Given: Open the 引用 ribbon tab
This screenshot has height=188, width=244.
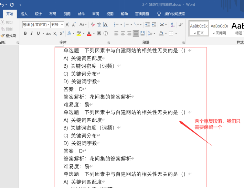Looking at the screenshot, I should [67, 14].
